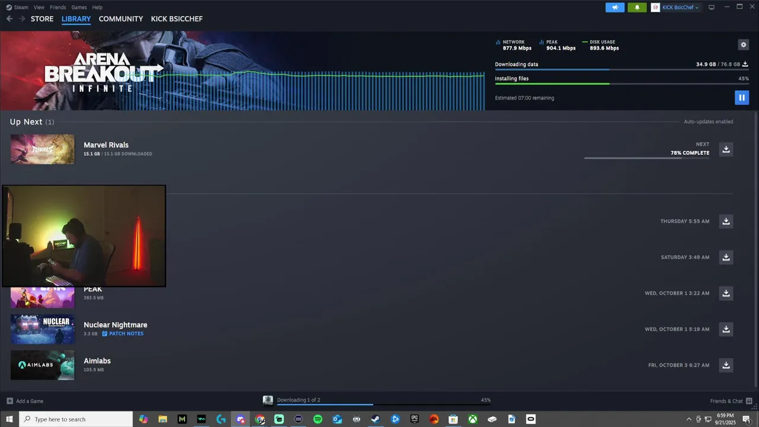Click Add a Game
Viewport: 759px width, 427px height.
click(25, 401)
